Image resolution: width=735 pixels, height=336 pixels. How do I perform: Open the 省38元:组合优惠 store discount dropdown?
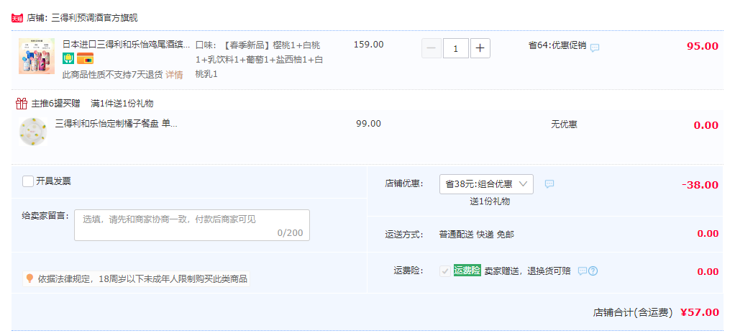tap(486, 184)
